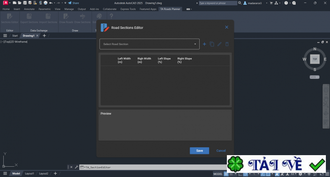Click the question mark help ribbon icon
The height and width of the screenshot is (177, 330).
pyautogui.click(x=111, y=16)
